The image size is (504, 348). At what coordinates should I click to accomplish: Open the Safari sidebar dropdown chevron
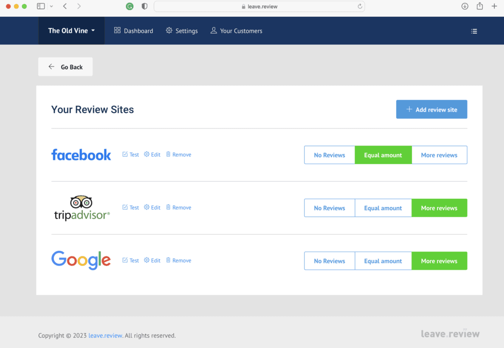coord(51,6)
